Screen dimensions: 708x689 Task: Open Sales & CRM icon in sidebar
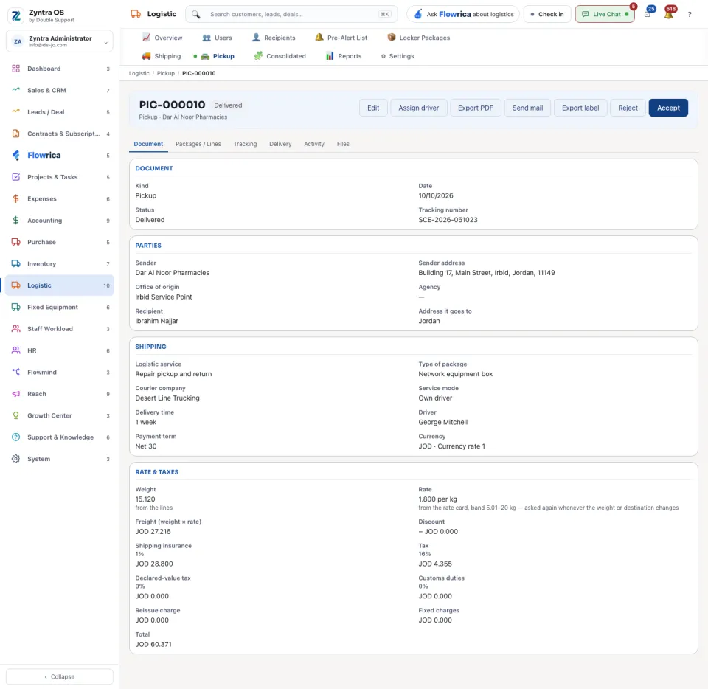pyautogui.click(x=15, y=90)
